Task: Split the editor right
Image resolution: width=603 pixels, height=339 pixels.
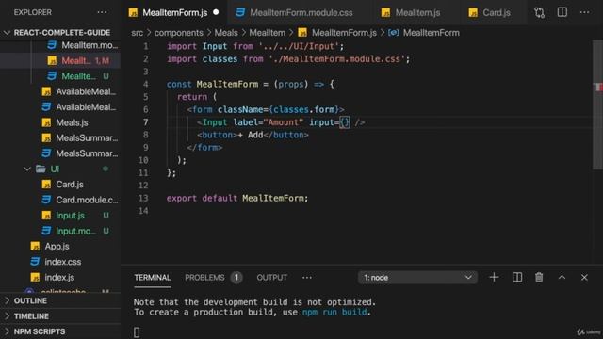Action: click(562, 12)
